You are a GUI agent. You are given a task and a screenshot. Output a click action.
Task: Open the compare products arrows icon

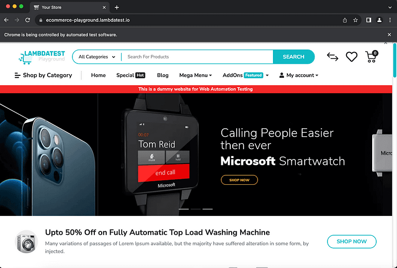tap(332, 56)
